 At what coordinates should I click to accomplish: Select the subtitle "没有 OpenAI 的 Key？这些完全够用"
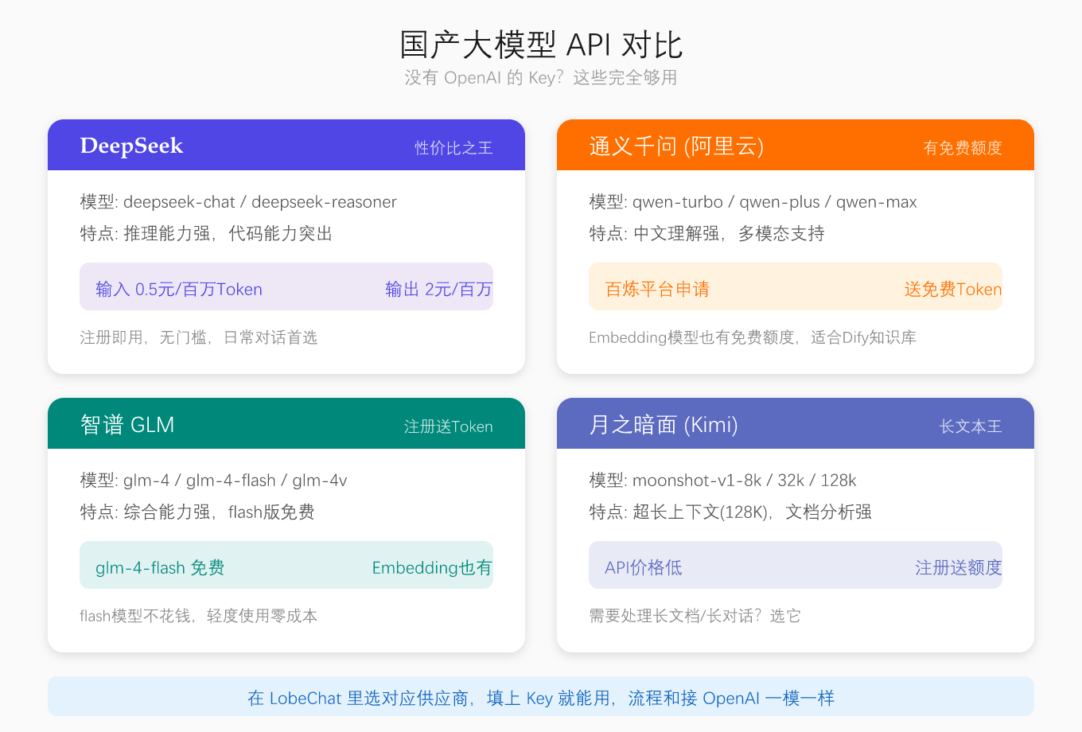(541, 77)
